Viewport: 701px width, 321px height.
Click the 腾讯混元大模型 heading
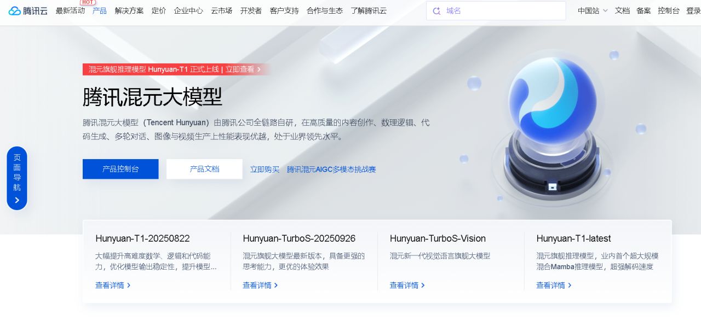(152, 97)
